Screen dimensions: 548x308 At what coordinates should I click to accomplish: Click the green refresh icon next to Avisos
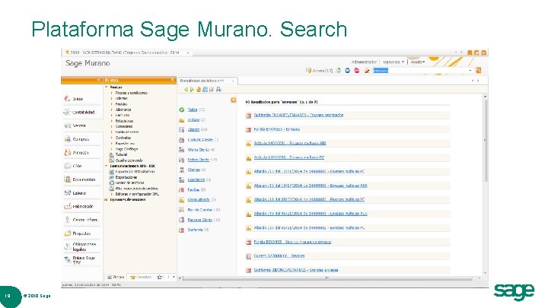[x=338, y=71]
